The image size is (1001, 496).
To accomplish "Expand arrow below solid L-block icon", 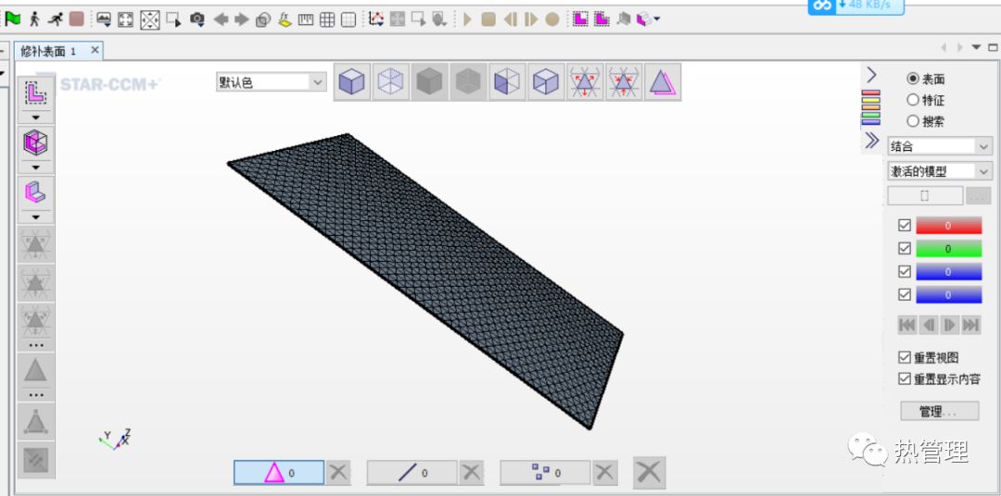I will (36, 217).
